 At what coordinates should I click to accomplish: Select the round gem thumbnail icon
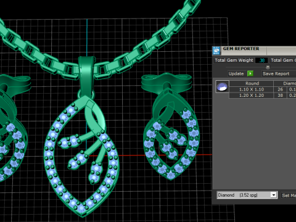point(222,86)
